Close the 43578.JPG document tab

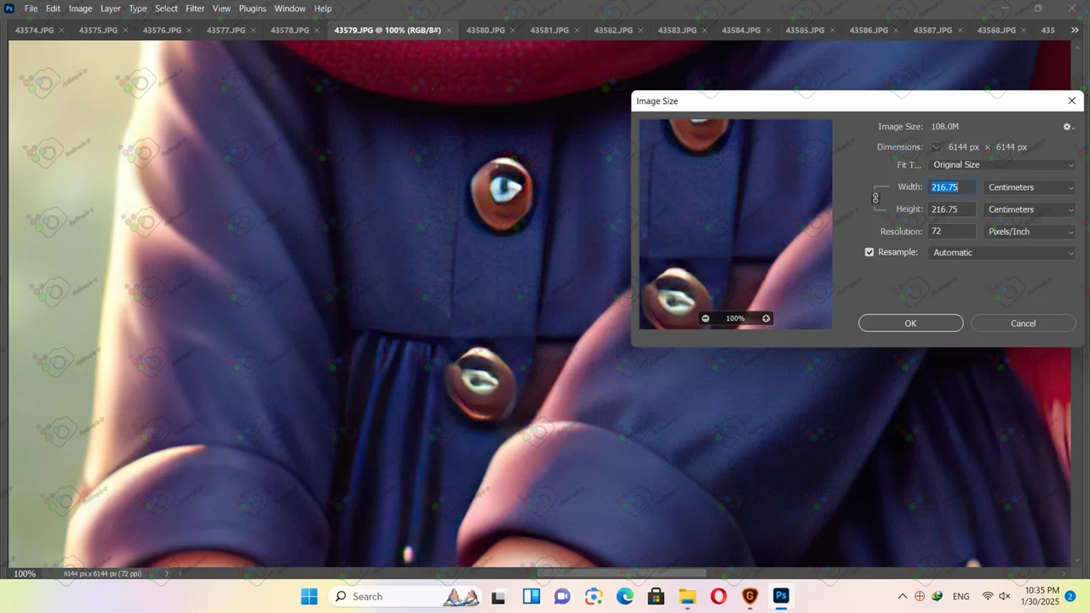317,31
